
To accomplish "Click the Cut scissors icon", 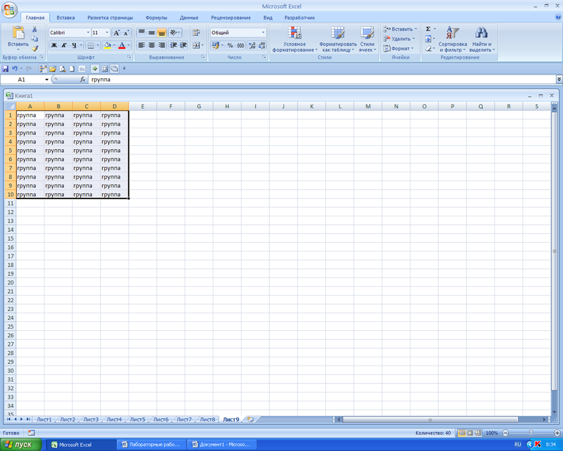I will click(x=35, y=29).
